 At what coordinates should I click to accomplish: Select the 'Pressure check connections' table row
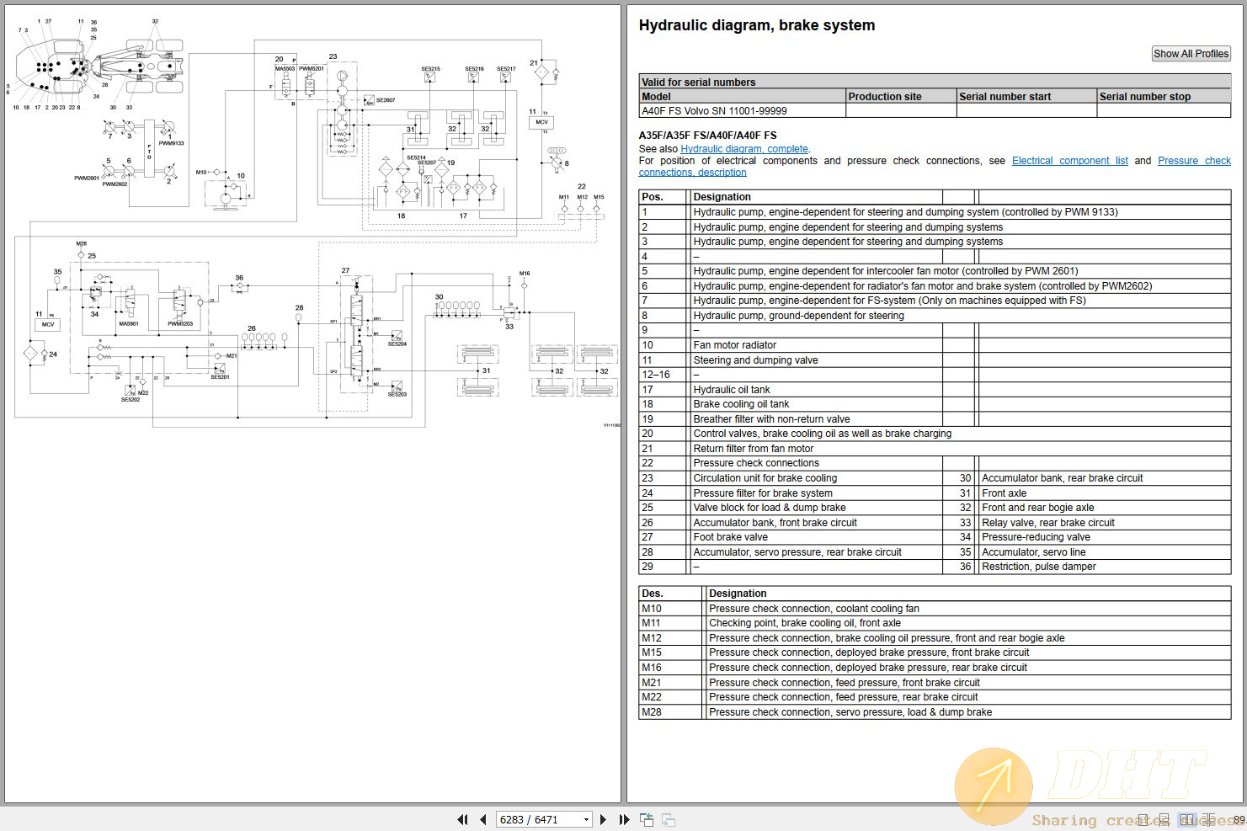click(935, 463)
